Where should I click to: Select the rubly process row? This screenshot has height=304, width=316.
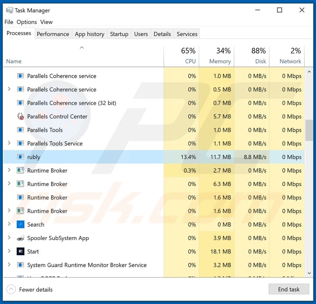point(154,157)
